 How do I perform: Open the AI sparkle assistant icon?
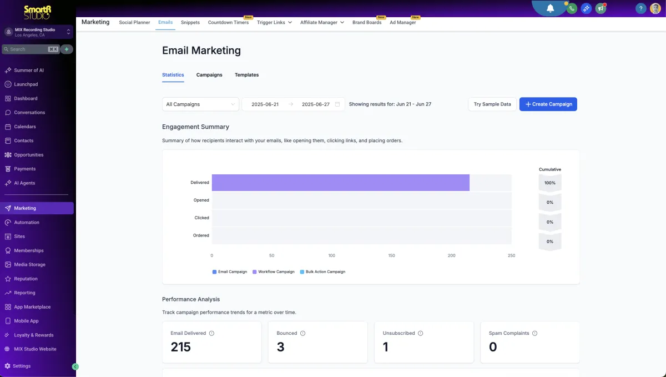(x=586, y=8)
